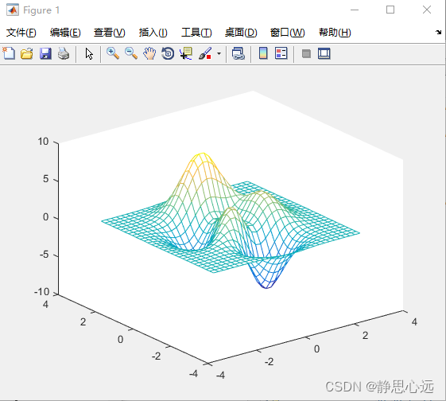Select the Brush data tool
The image size is (446, 401).
pos(205,53)
